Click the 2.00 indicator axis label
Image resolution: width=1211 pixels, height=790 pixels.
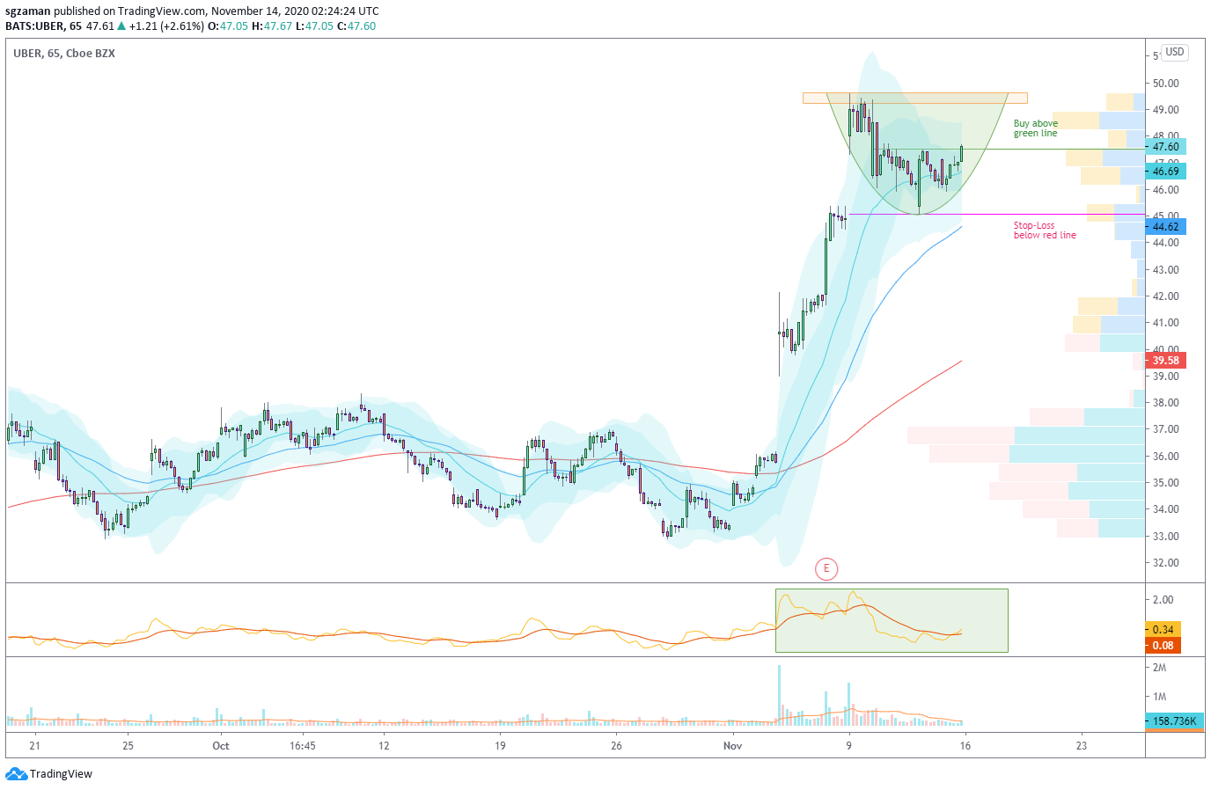click(1163, 600)
